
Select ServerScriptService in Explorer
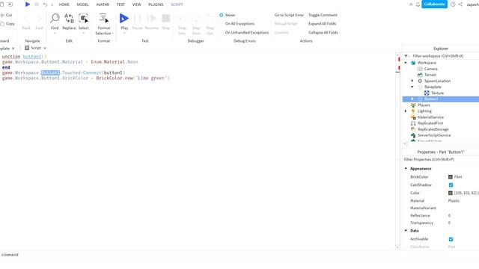(x=434, y=135)
